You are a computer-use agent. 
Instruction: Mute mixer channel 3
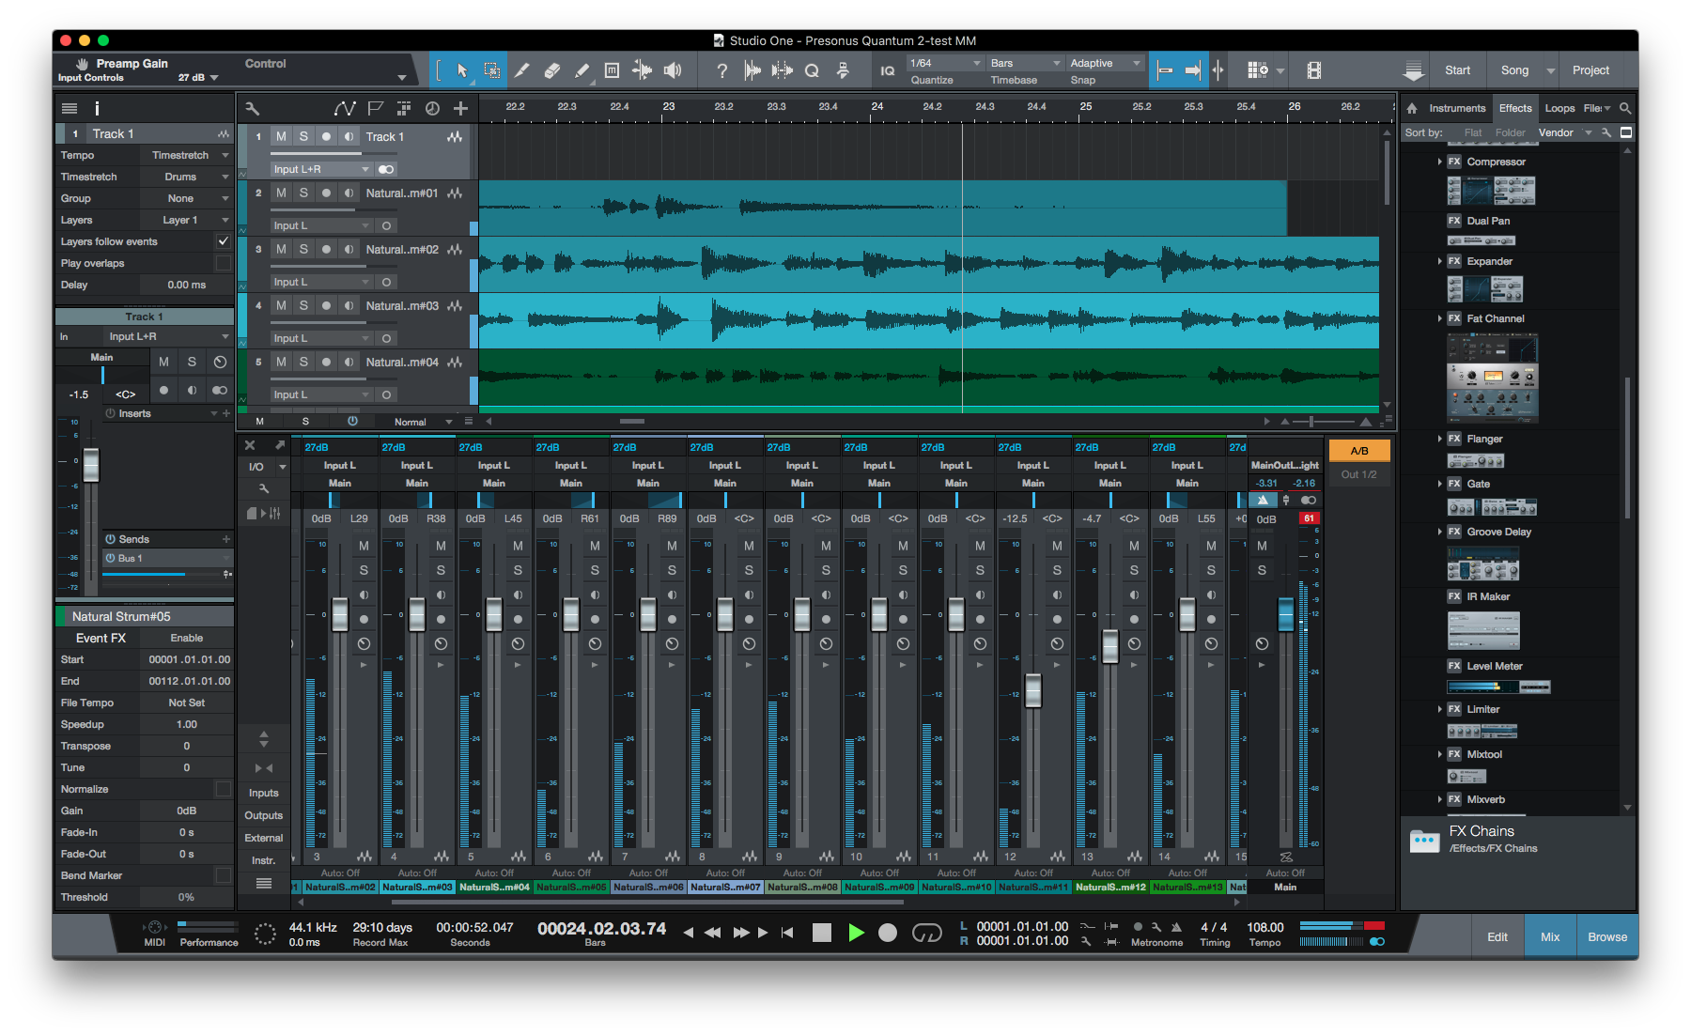click(364, 546)
